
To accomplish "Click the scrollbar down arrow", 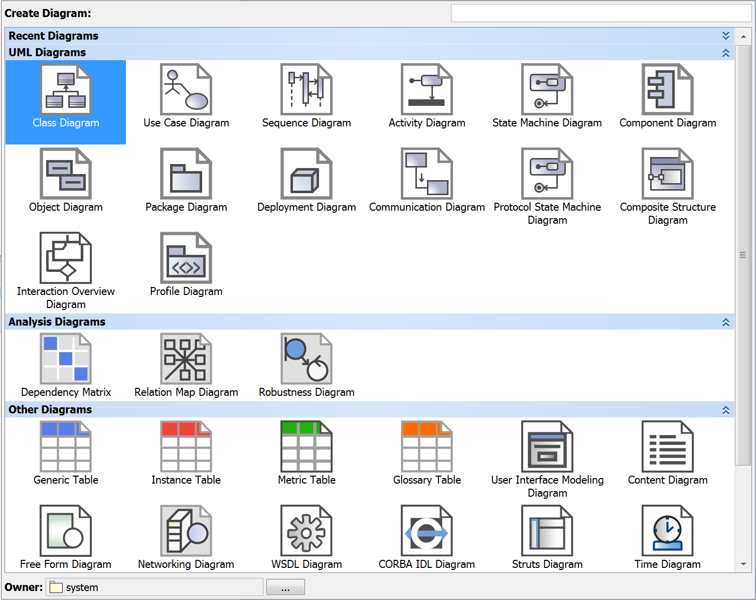I will [743, 564].
